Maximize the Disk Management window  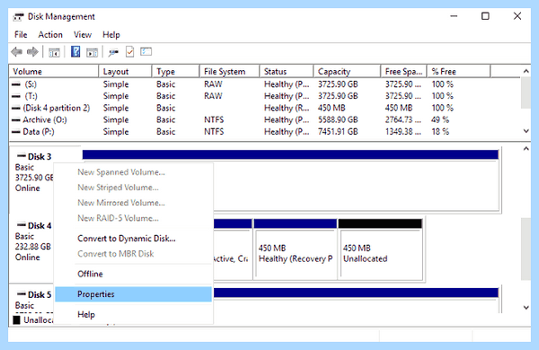click(485, 16)
